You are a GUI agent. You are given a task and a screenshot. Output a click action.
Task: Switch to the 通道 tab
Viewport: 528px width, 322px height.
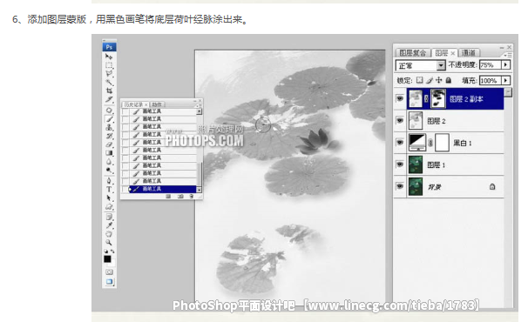[469, 53]
